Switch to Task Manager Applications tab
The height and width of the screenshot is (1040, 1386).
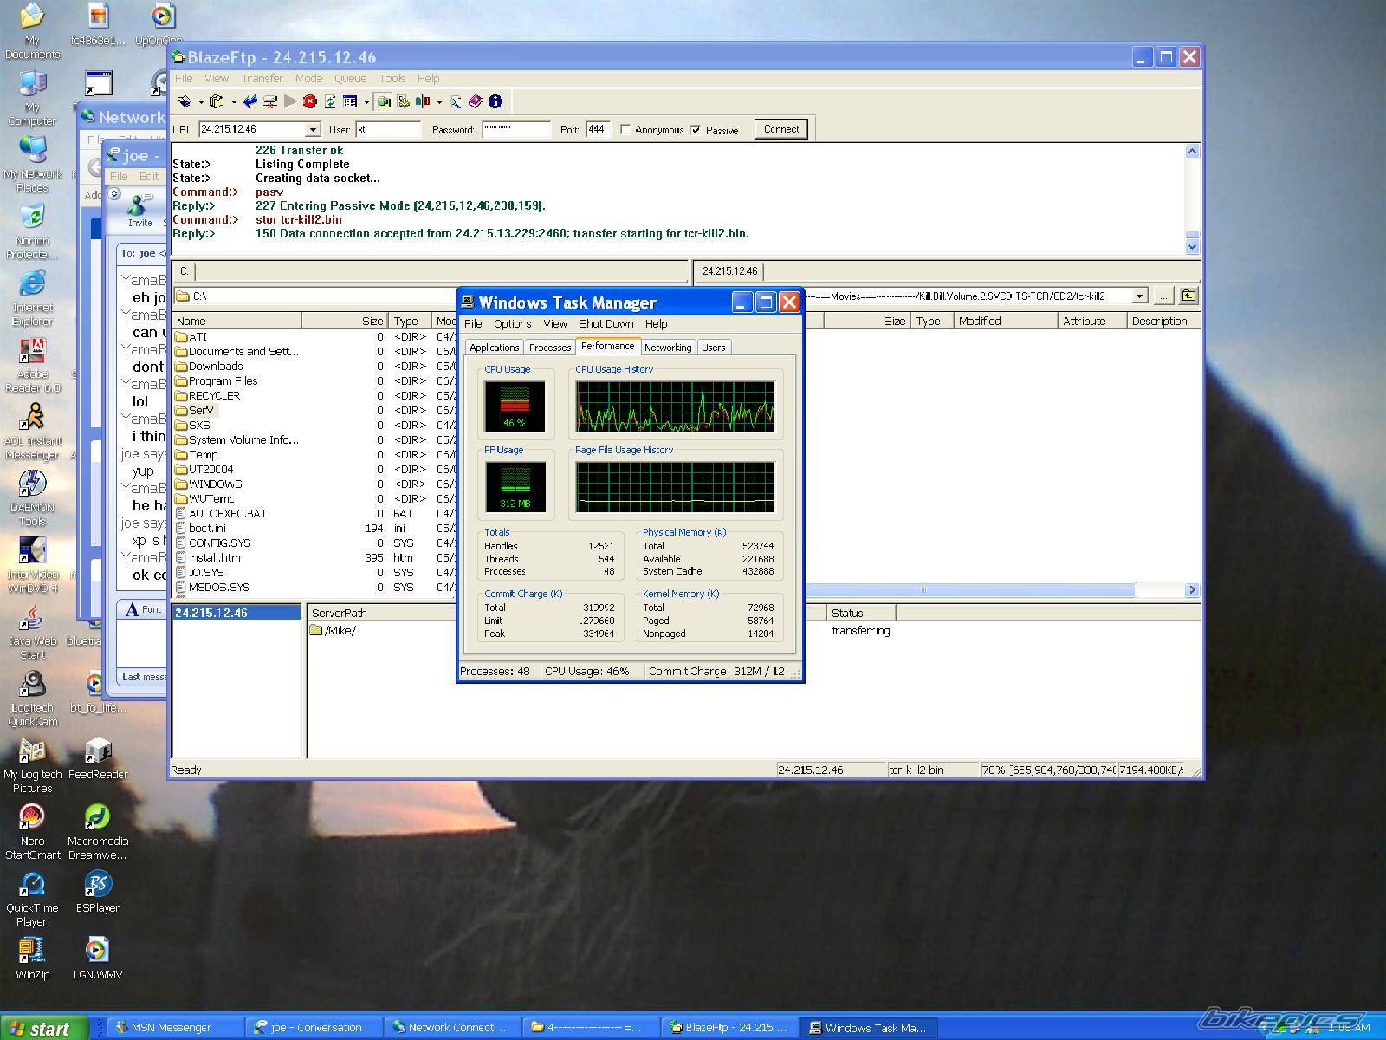click(x=494, y=348)
